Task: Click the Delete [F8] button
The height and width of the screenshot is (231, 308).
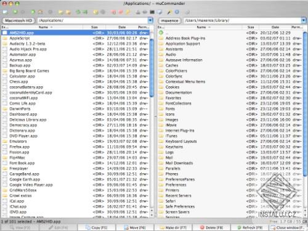Action: coord(211,227)
